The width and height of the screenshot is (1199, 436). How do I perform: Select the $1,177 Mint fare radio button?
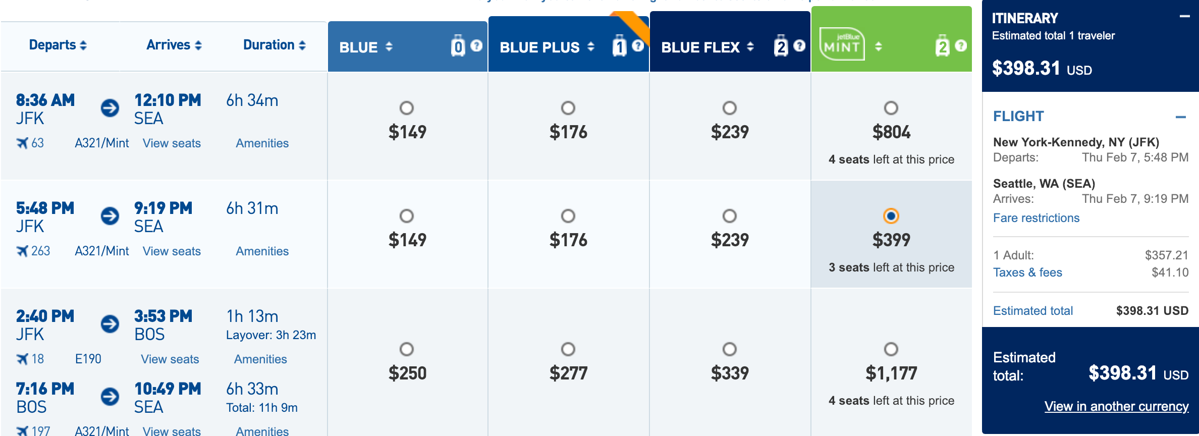pyautogui.click(x=891, y=349)
